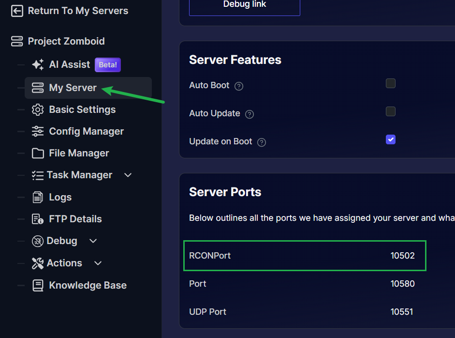Click the Debug bug icon
Viewport: 455px width, 338px height.
coord(38,241)
